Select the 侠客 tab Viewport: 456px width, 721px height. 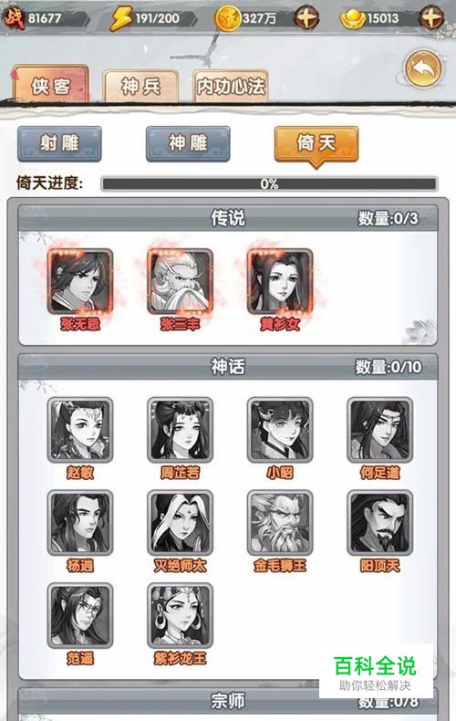tap(50, 85)
